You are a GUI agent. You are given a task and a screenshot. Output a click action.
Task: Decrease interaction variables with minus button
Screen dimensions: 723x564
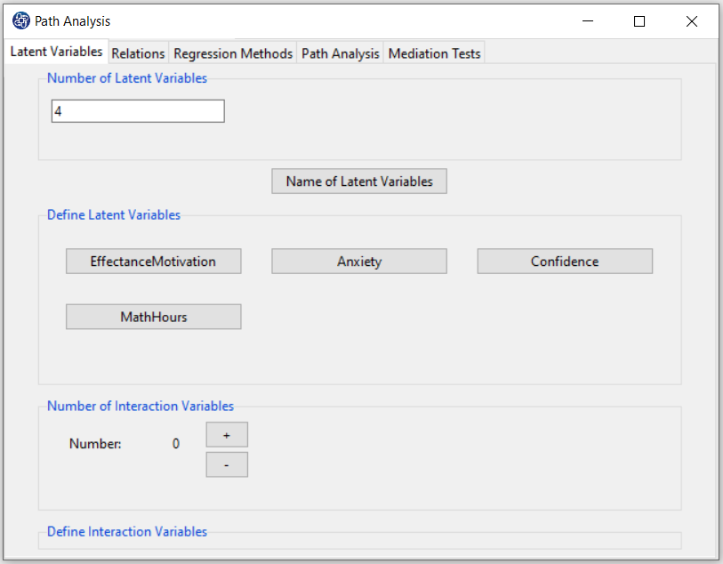(x=227, y=464)
